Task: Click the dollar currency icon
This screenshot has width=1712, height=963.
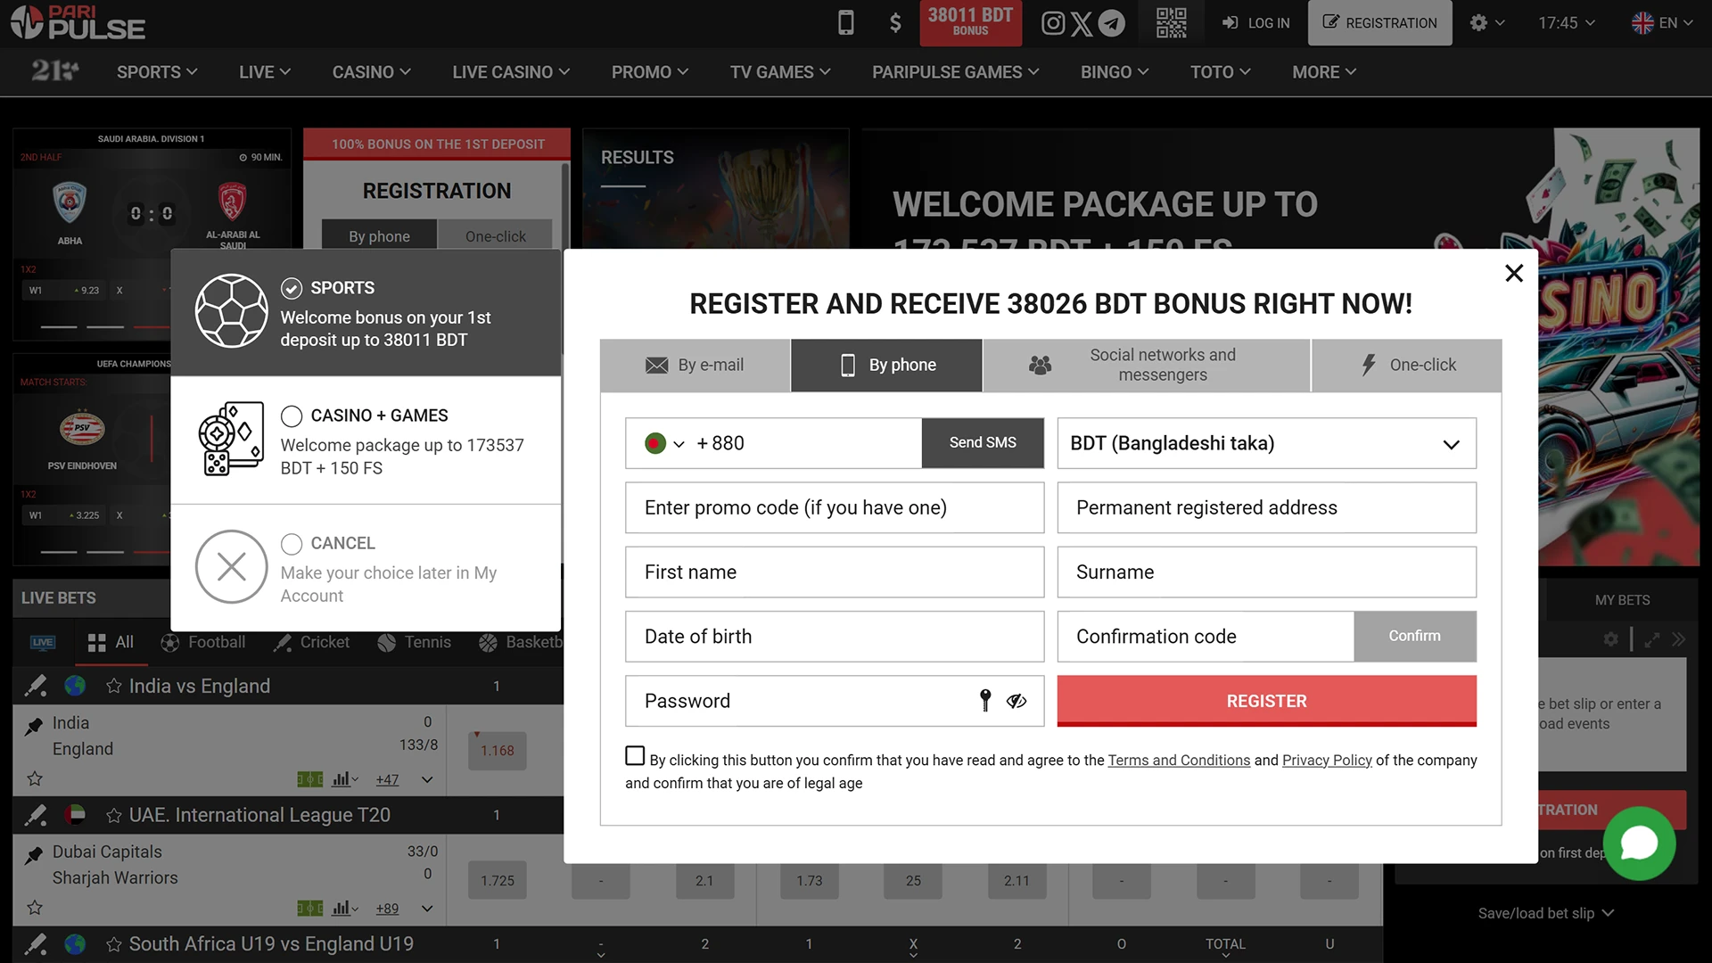Action: pyautogui.click(x=895, y=22)
